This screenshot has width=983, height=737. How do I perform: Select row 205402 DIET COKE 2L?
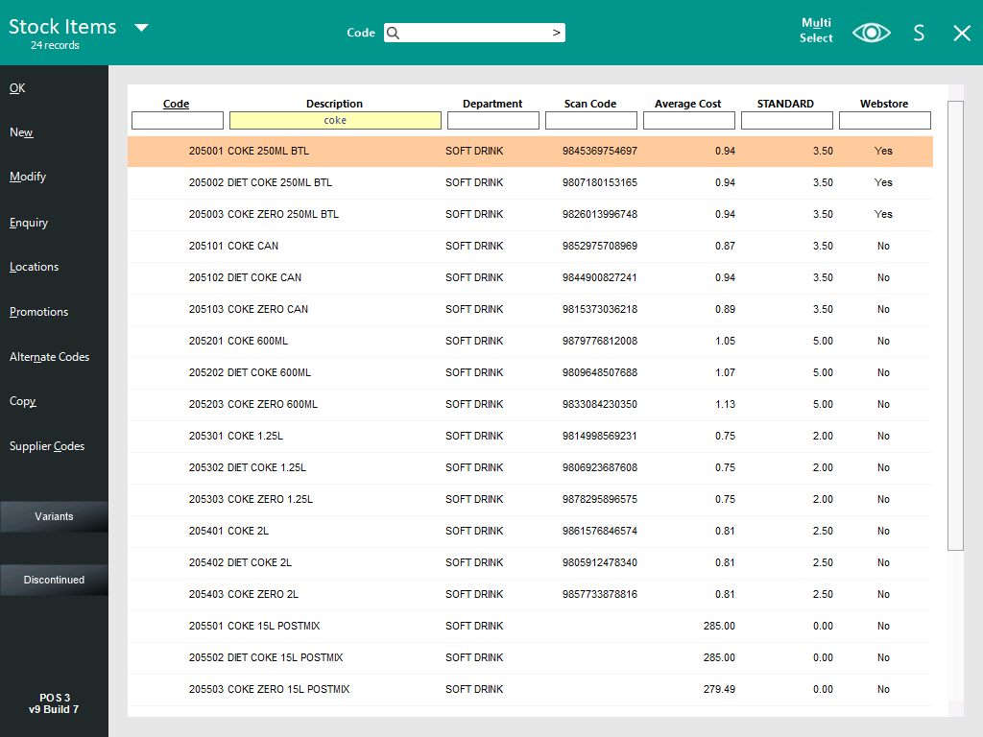tap(530, 562)
